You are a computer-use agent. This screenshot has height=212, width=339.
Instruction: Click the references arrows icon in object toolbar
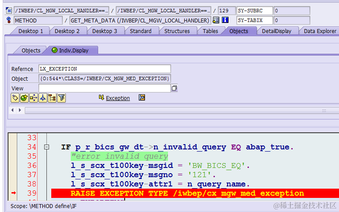click(34, 98)
